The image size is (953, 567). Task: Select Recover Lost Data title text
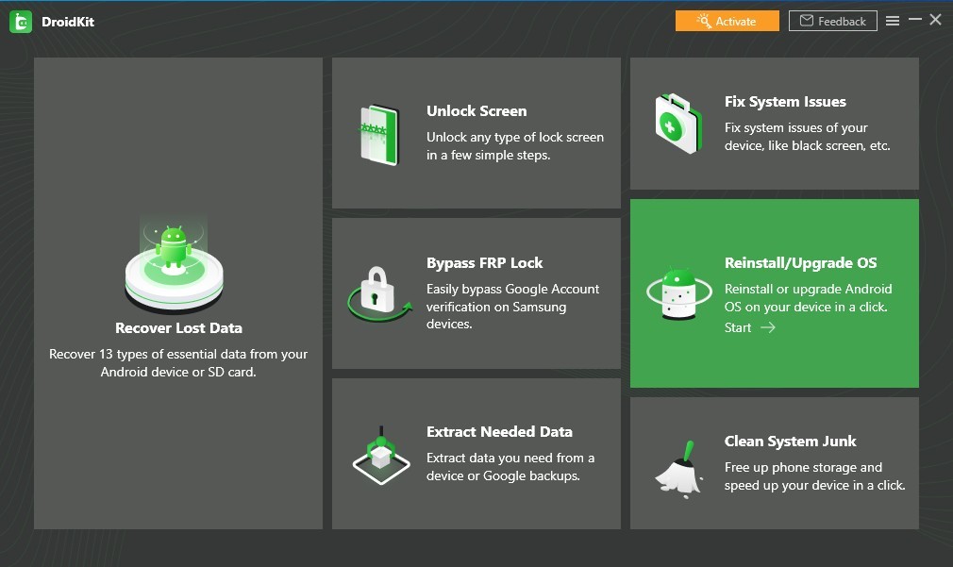(178, 328)
